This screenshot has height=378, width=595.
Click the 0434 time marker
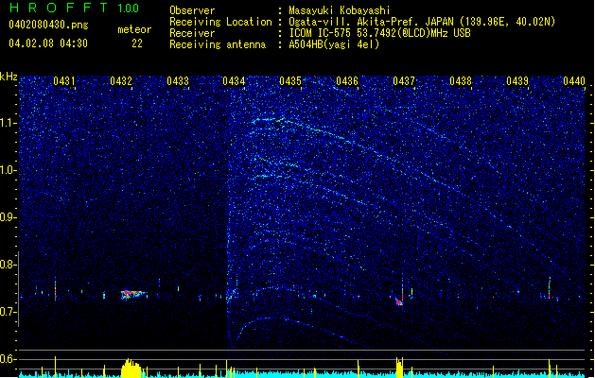234,81
